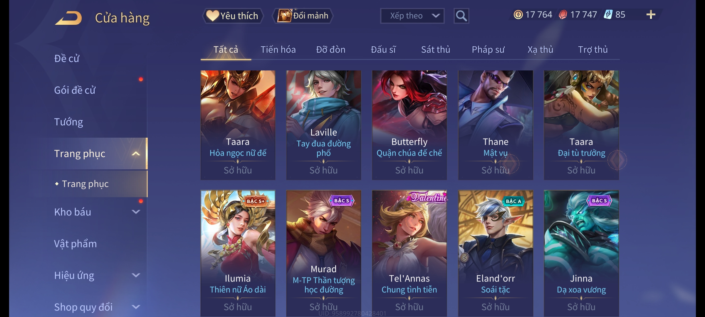
Task: Select the Sát thủ category tab
Action: (436, 50)
